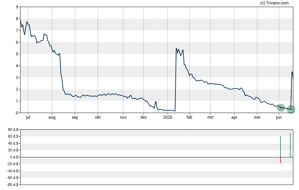Click the '80 d.$' axis label
The width and height of the screenshot is (299, 190).
click(x=13, y=130)
